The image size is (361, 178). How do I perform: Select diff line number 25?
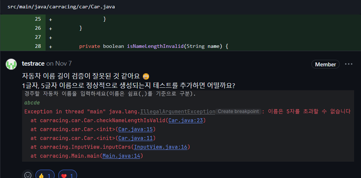tap(38, 19)
